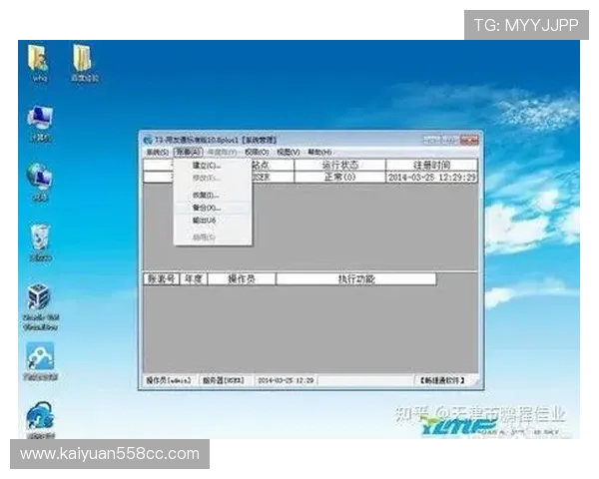Open the 系统(S) menu
Viewport: 599px width, 479px height.
(x=156, y=152)
